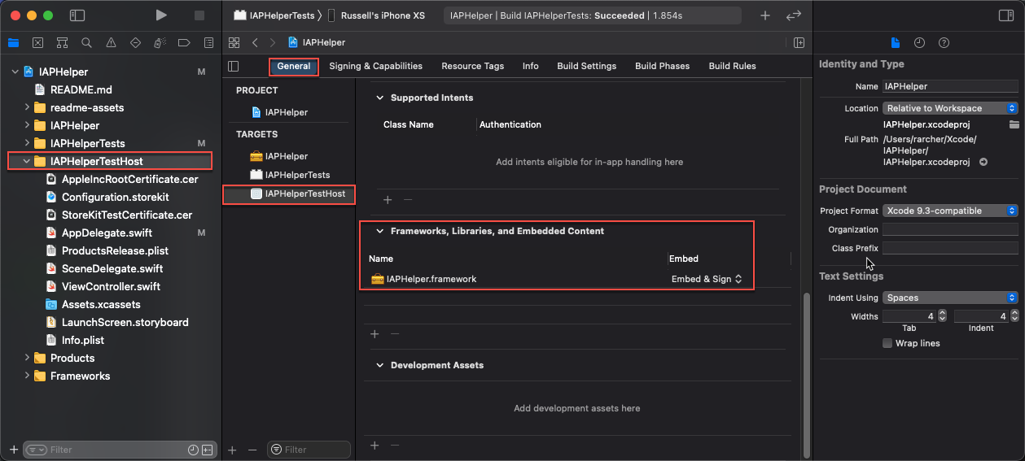Screen dimensions: 1025x461
Task: Add a new file with navigator plus button
Action: coord(14,450)
